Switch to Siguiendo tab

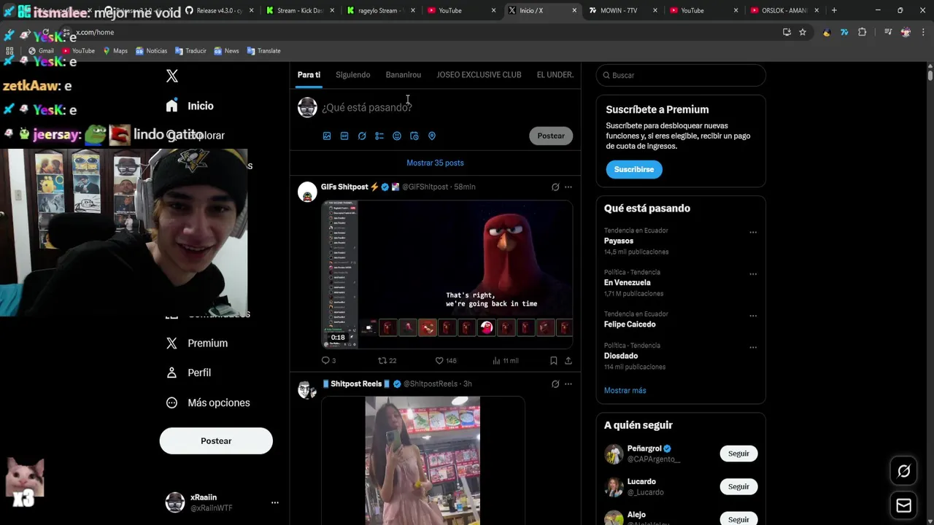(x=353, y=74)
